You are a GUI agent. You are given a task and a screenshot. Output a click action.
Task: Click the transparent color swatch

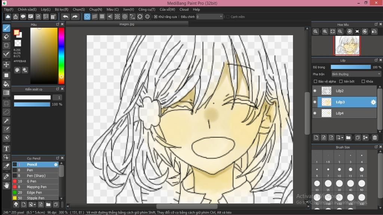coord(18,43)
